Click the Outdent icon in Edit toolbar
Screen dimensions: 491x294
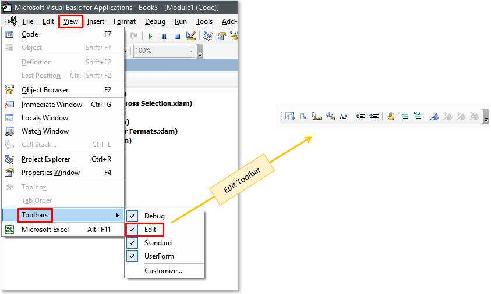[374, 116]
